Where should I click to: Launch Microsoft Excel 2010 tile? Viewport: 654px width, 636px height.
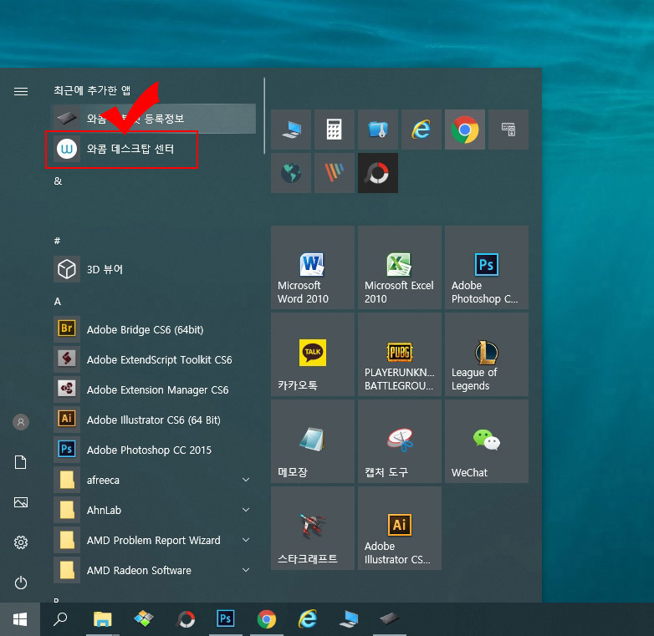tap(400, 267)
